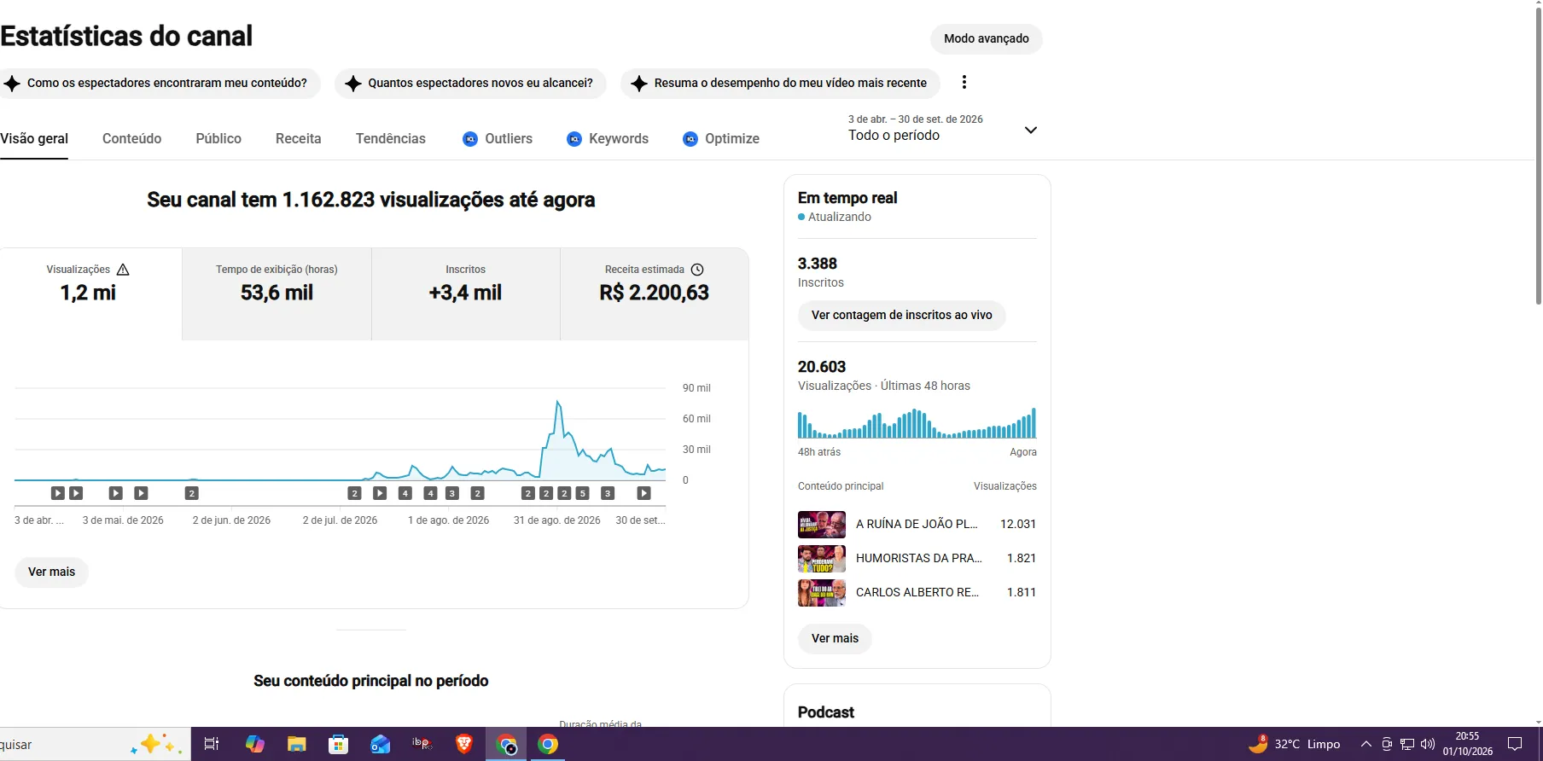Viewport: 1543px width, 761px height.
Task: Click the 20.603 realtime views number
Action: [x=822, y=367]
